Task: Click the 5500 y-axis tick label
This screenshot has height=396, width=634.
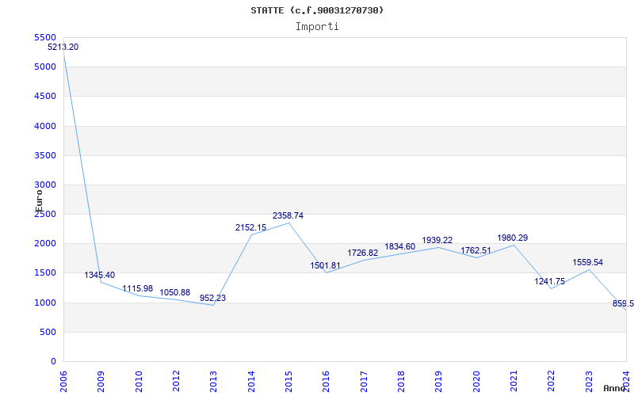Action: point(46,37)
